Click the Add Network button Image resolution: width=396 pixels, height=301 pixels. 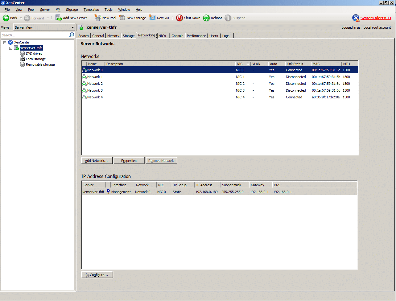coord(97,161)
